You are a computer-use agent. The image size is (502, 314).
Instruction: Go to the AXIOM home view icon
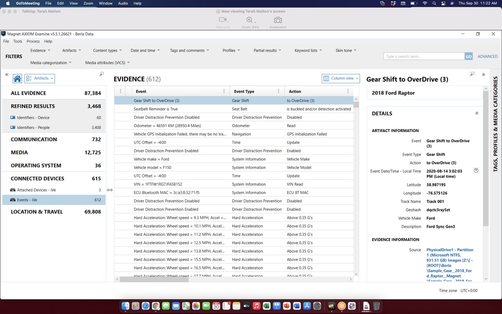[x=17, y=78]
